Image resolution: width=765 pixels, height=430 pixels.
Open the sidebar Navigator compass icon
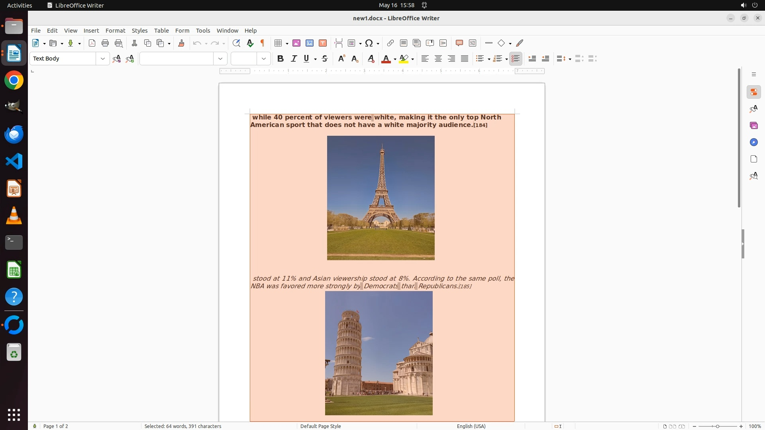click(x=753, y=143)
